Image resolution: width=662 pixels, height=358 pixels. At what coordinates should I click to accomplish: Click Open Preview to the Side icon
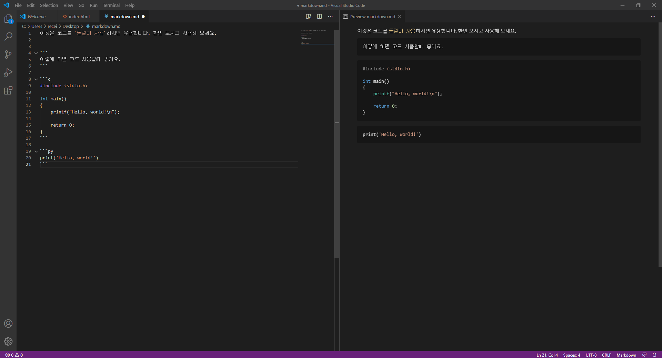(309, 17)
